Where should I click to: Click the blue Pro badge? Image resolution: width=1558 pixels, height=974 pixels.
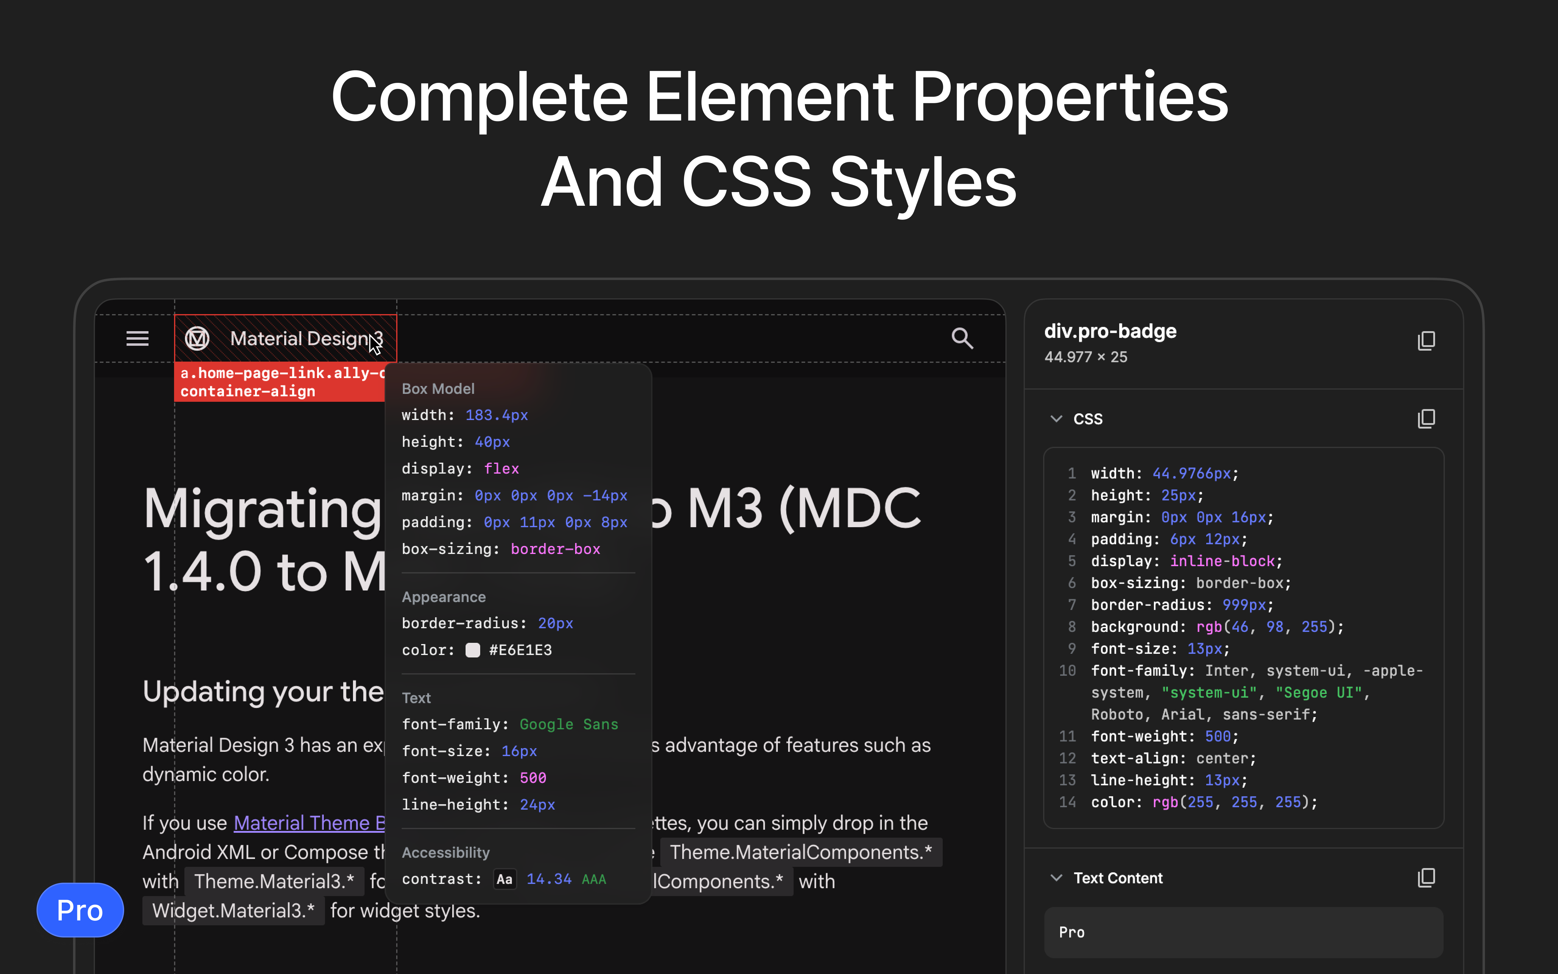point(80,909)
